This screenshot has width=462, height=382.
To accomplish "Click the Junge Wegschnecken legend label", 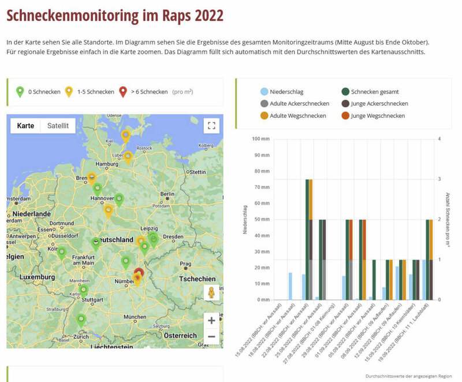I will pos(378,116).
